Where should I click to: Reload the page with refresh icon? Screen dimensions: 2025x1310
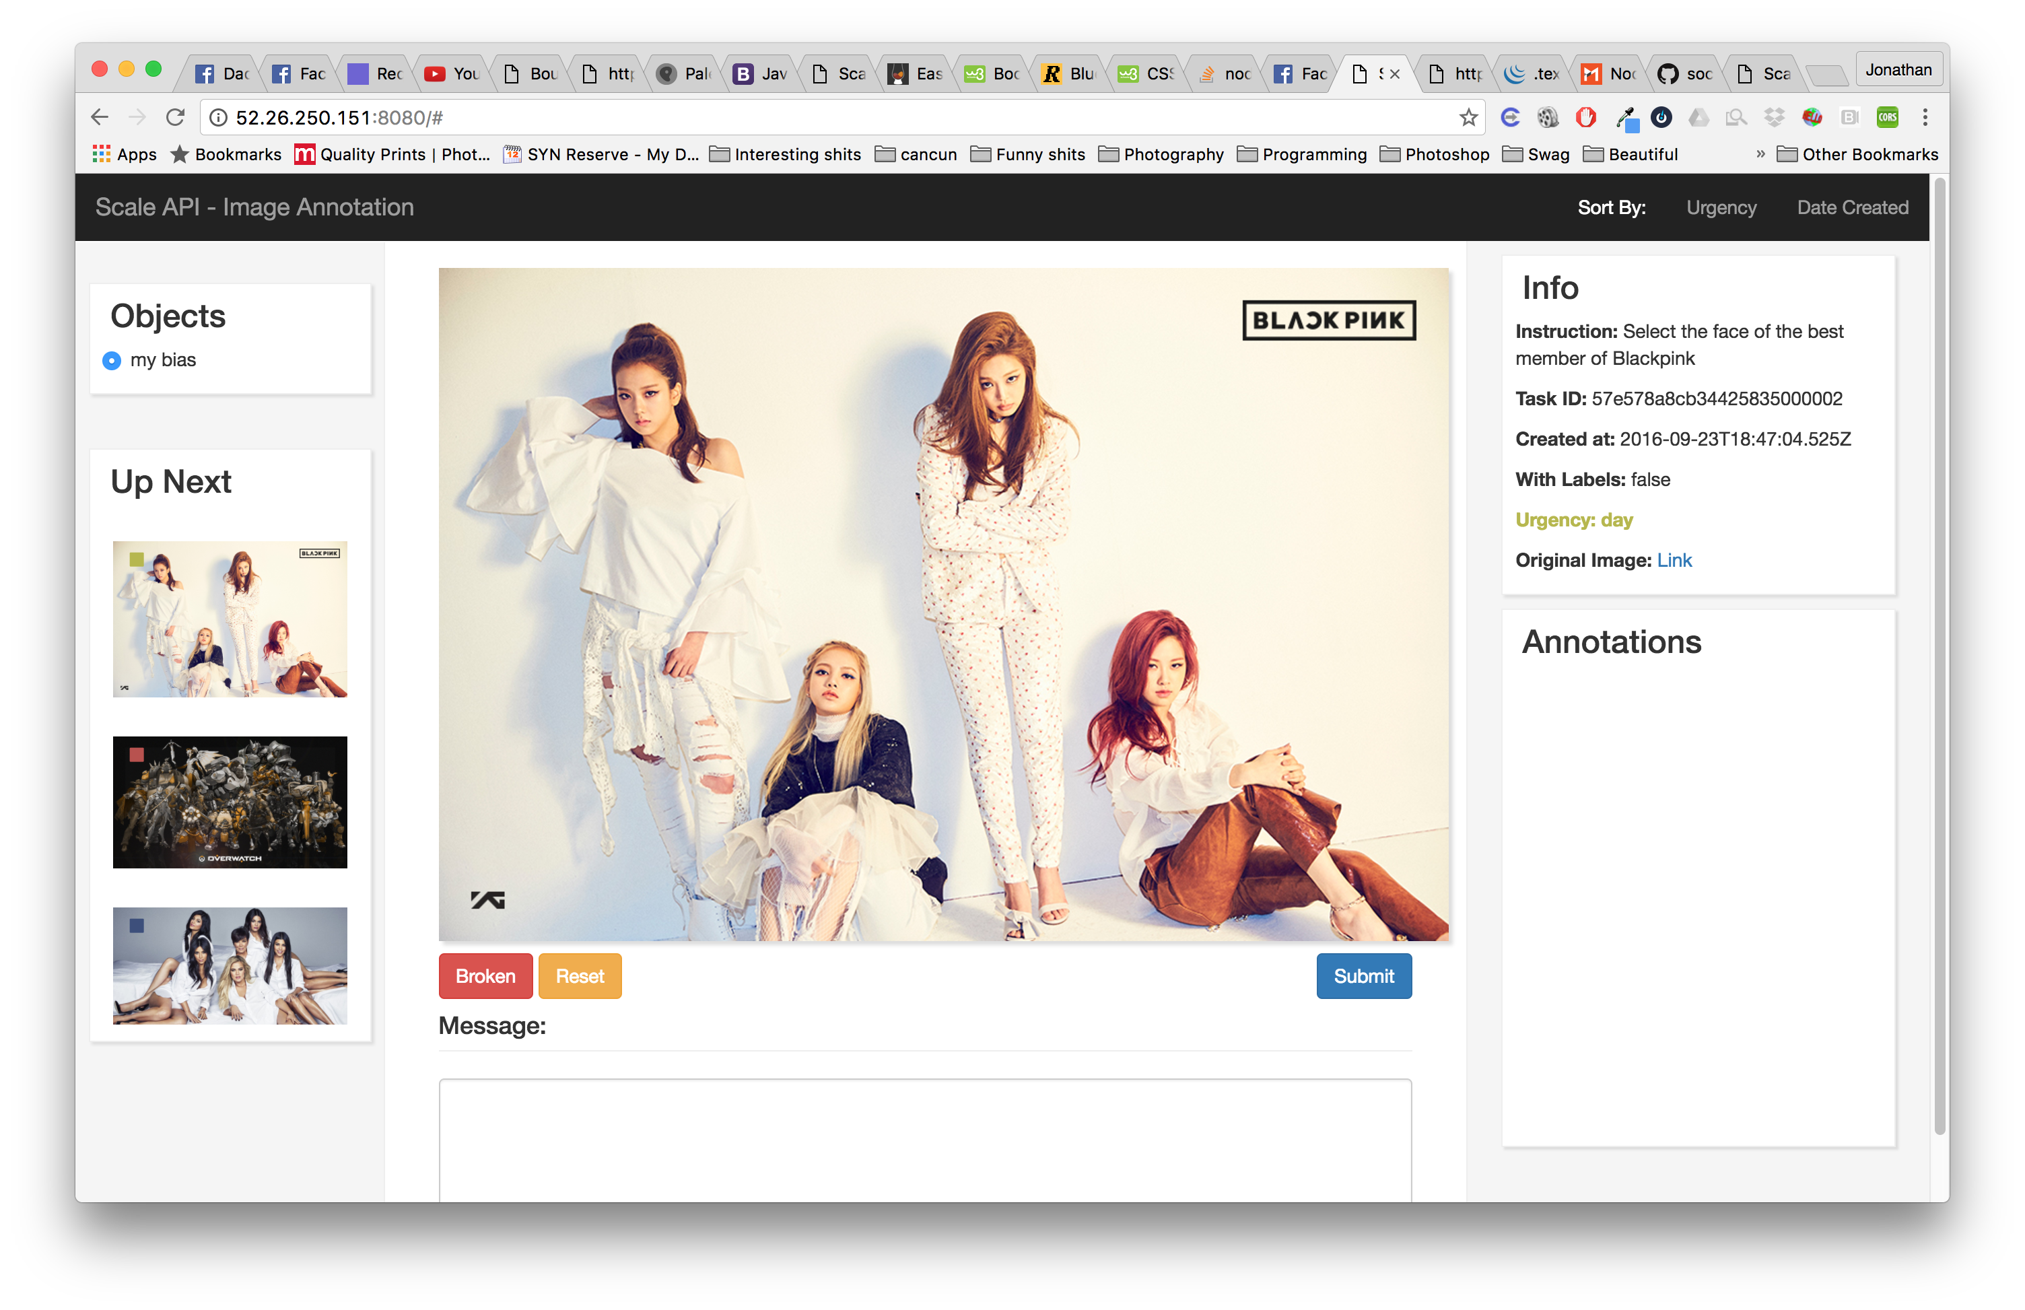point(175,117)
